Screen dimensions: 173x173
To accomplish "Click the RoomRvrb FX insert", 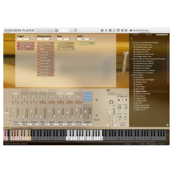I will point(88,100).
